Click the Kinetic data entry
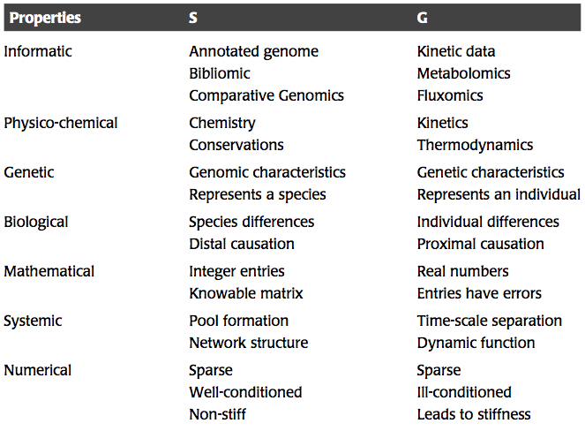The width and height of the screenshot is (585, 431). 456,51
